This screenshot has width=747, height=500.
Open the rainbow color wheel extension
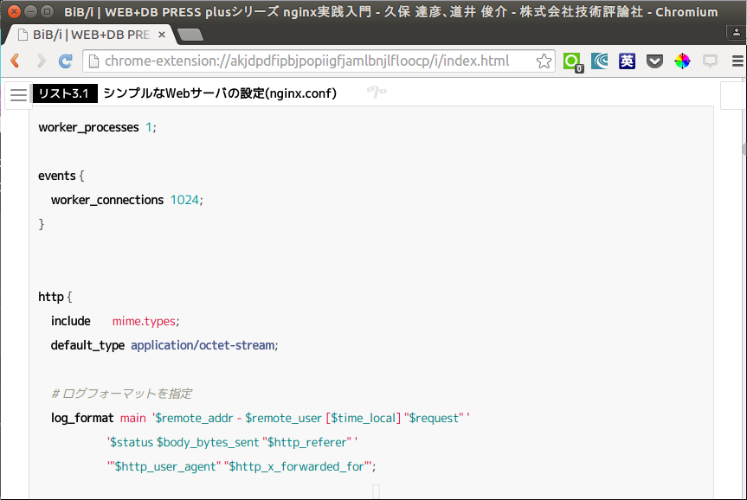pos(682,61)
